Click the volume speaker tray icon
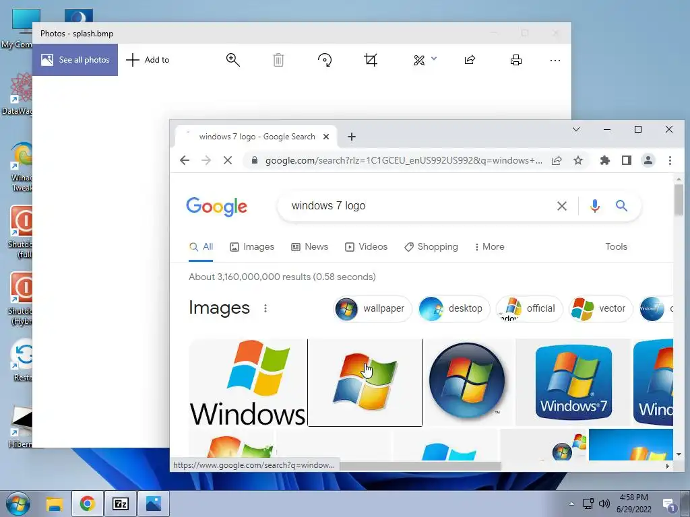The width and height of the screenshot is (690, 517). click(604, 504)
